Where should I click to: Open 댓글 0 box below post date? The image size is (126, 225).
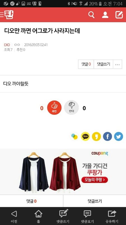click(86, 64)
